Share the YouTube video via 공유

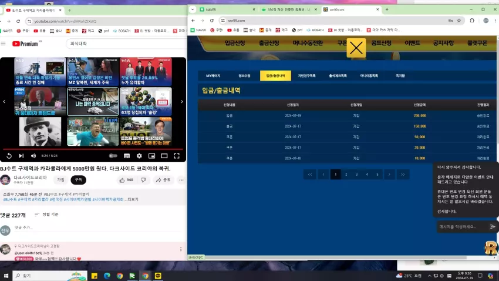coord(163,180)
